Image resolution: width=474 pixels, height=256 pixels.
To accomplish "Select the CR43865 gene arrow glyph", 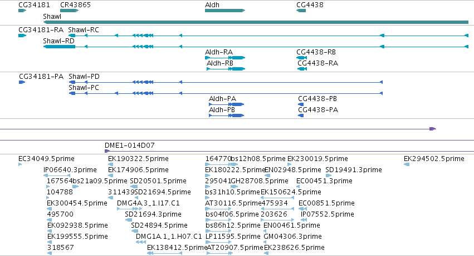I will (70, 11).
